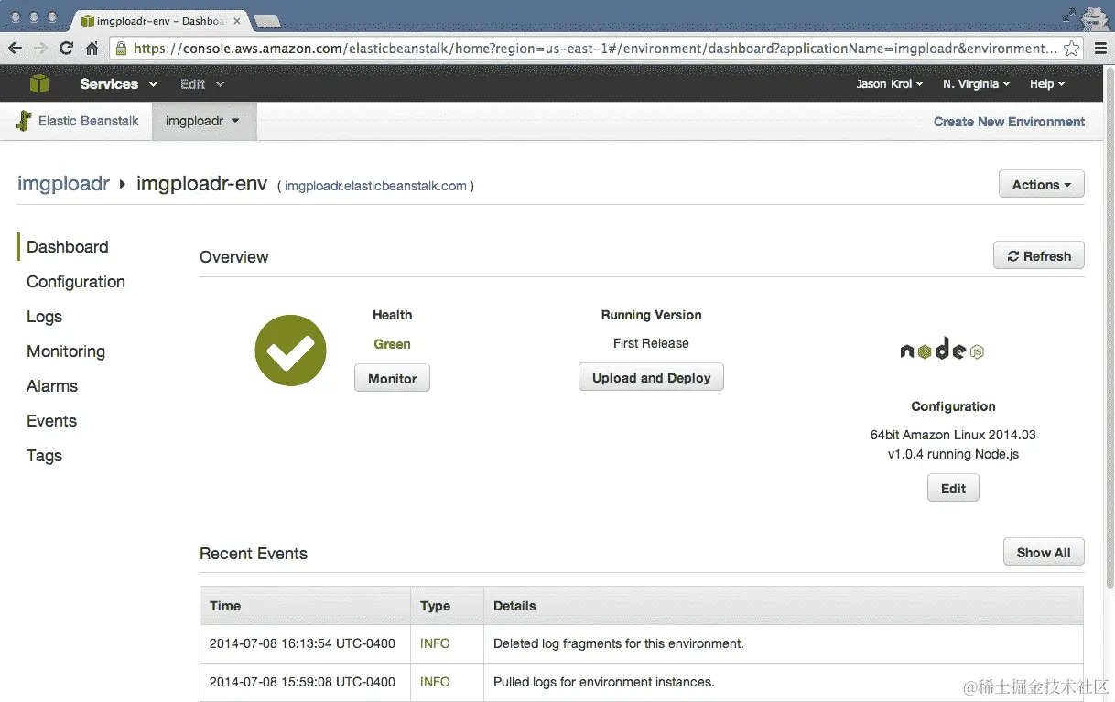This screenshot has width=1115, height=702.
Task: Click the fullscreen arrows icon in the title bar
Action: pyautogui.click(x=1068, y=16)
